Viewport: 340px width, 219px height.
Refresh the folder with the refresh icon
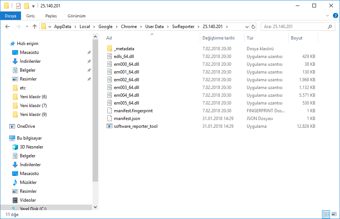(x=253, y=27)
